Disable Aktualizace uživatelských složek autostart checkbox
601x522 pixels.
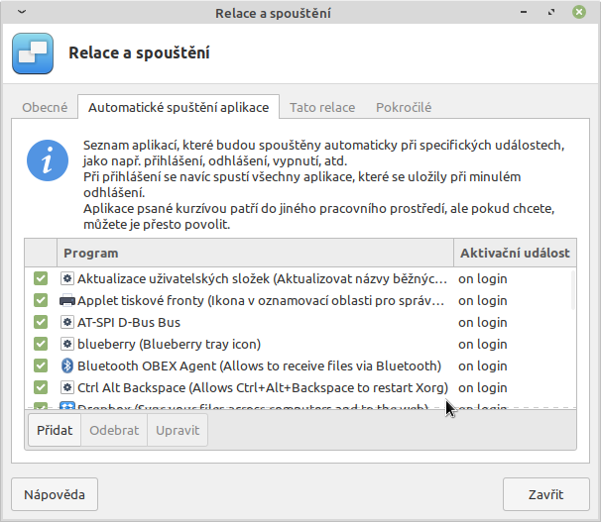(41, 278)
